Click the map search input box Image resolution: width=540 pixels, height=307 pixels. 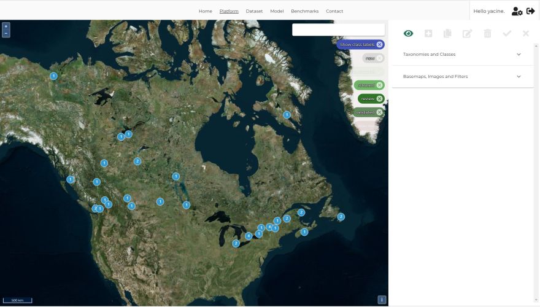(x=338, y=29)
